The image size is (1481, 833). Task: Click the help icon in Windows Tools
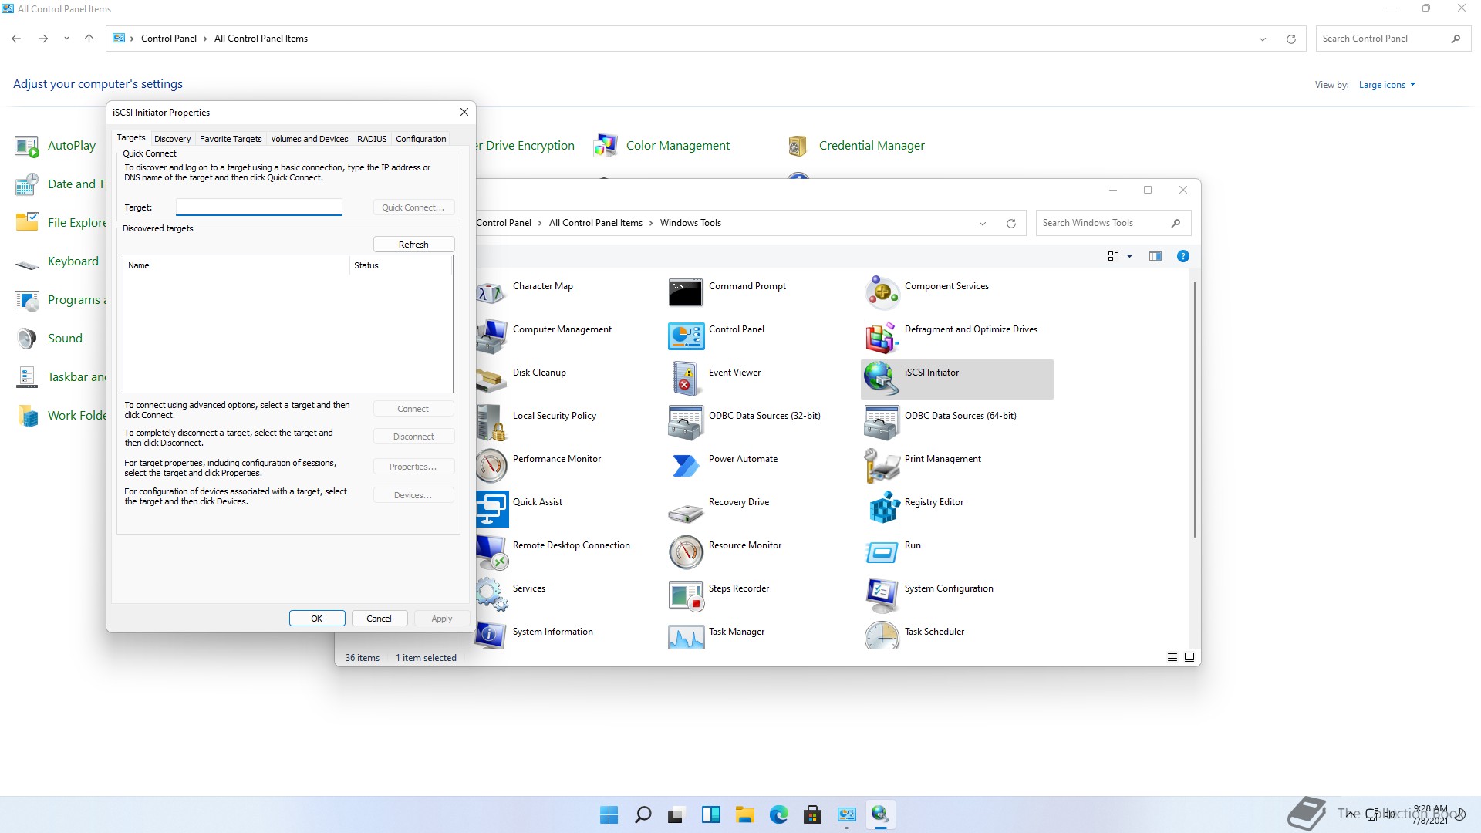1182,256
